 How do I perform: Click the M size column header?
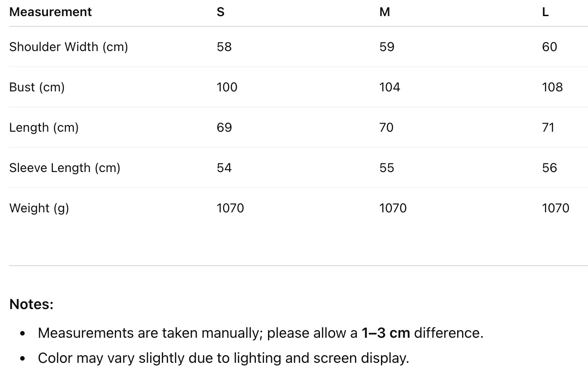coord(385,12)
